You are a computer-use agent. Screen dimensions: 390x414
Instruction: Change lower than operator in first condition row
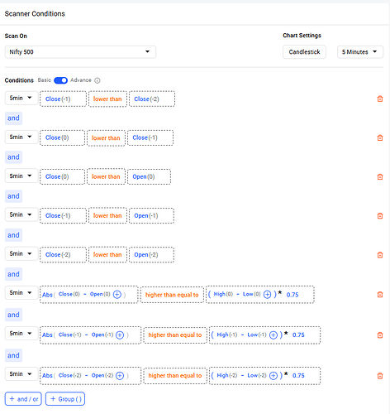107,99
